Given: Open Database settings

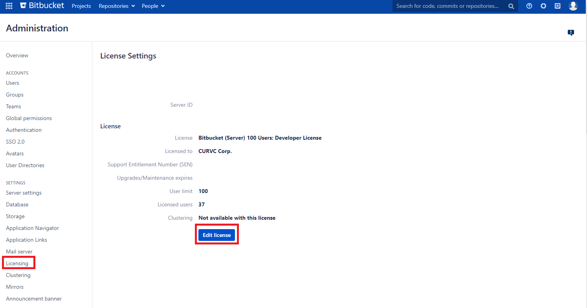Looking at the screenshot, I should 17,204.
